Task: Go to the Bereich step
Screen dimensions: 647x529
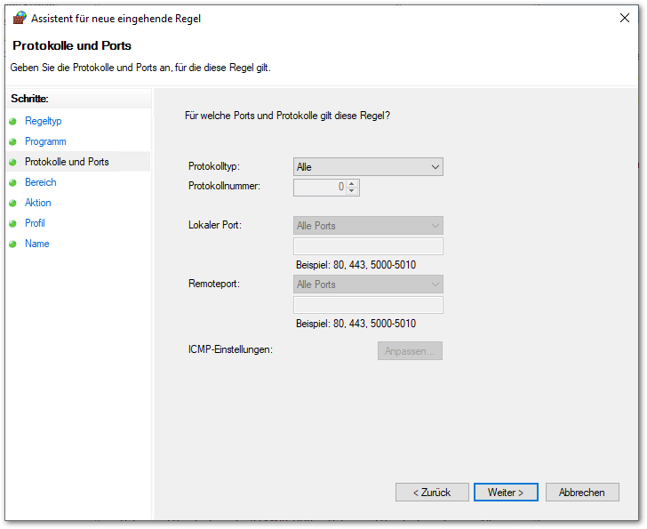Action: 40,182
